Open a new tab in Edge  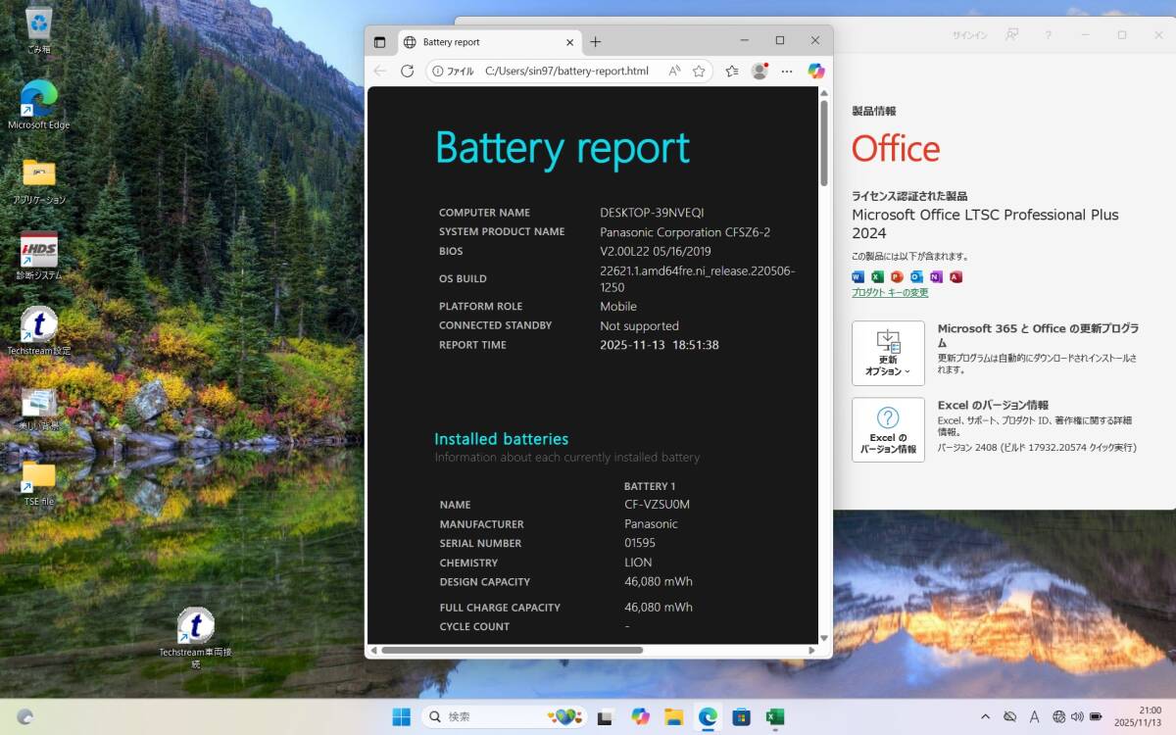(596, 42)
